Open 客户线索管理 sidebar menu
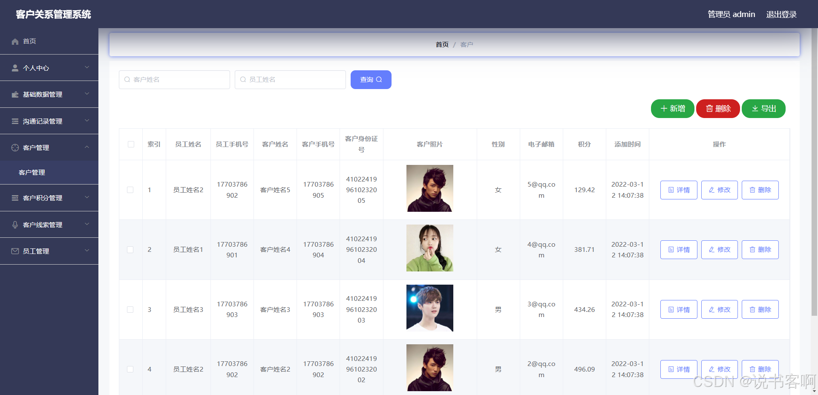 (49, 225)
